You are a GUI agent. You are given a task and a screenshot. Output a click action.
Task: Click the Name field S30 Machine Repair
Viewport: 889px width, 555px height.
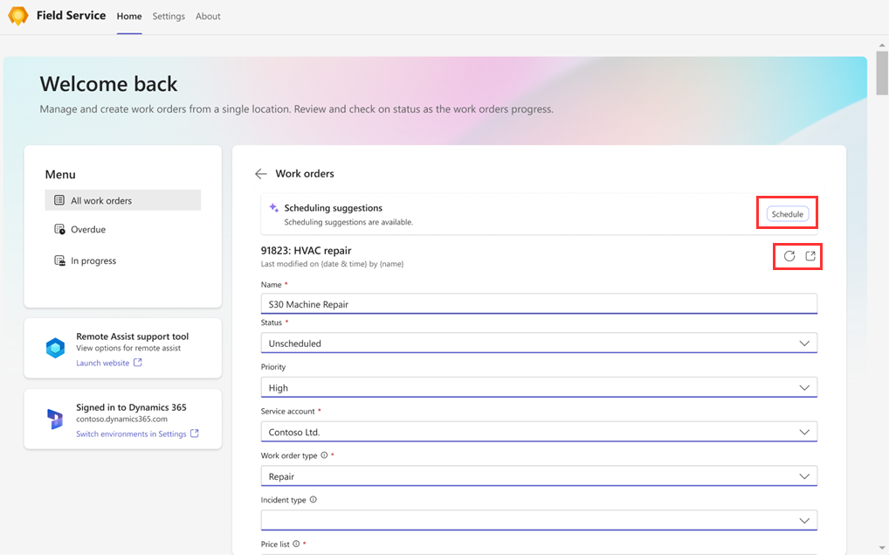coord(539,303)
